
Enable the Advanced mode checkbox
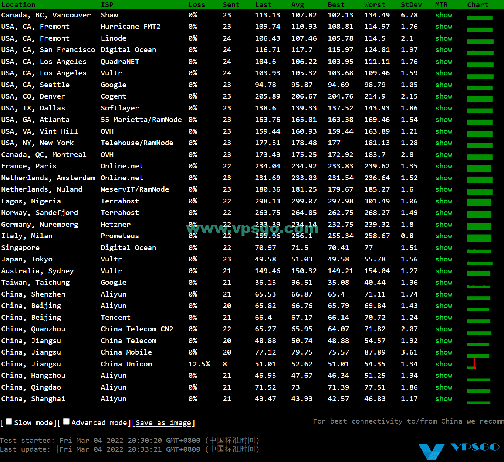pyautogui.click(x=66, y=421)
